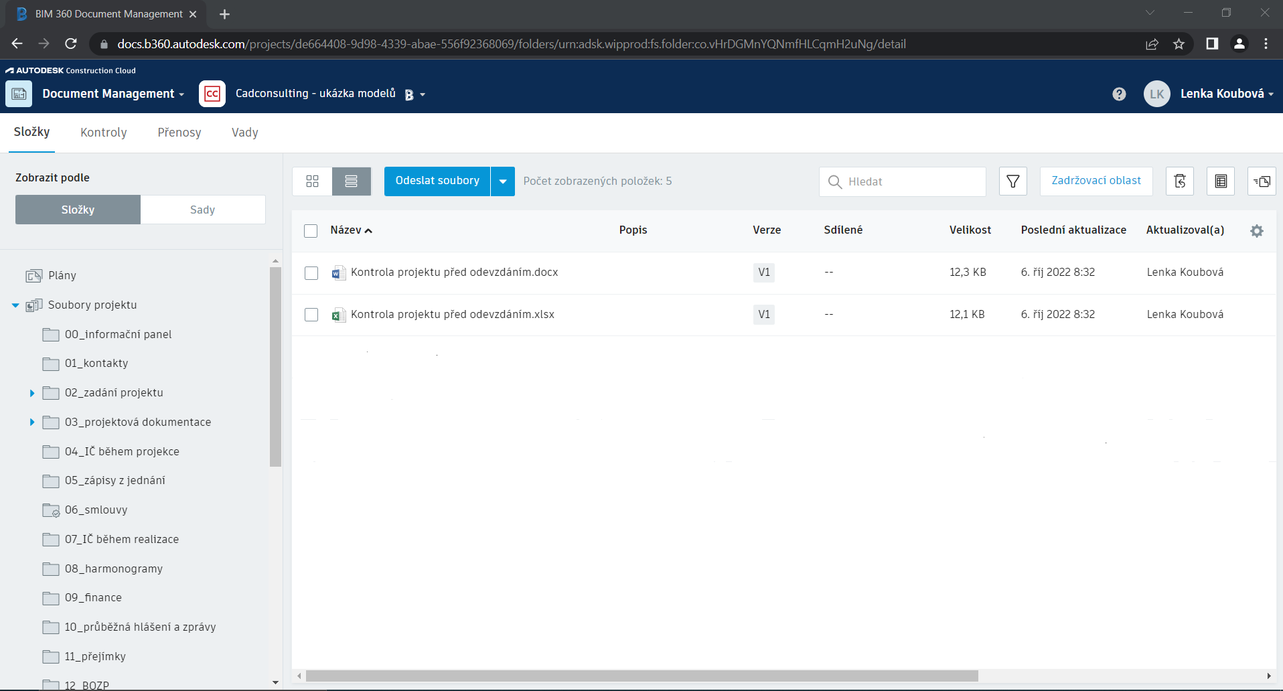Click the help question mark icon
This screenshot has height=691, width=1283.
1119,94
